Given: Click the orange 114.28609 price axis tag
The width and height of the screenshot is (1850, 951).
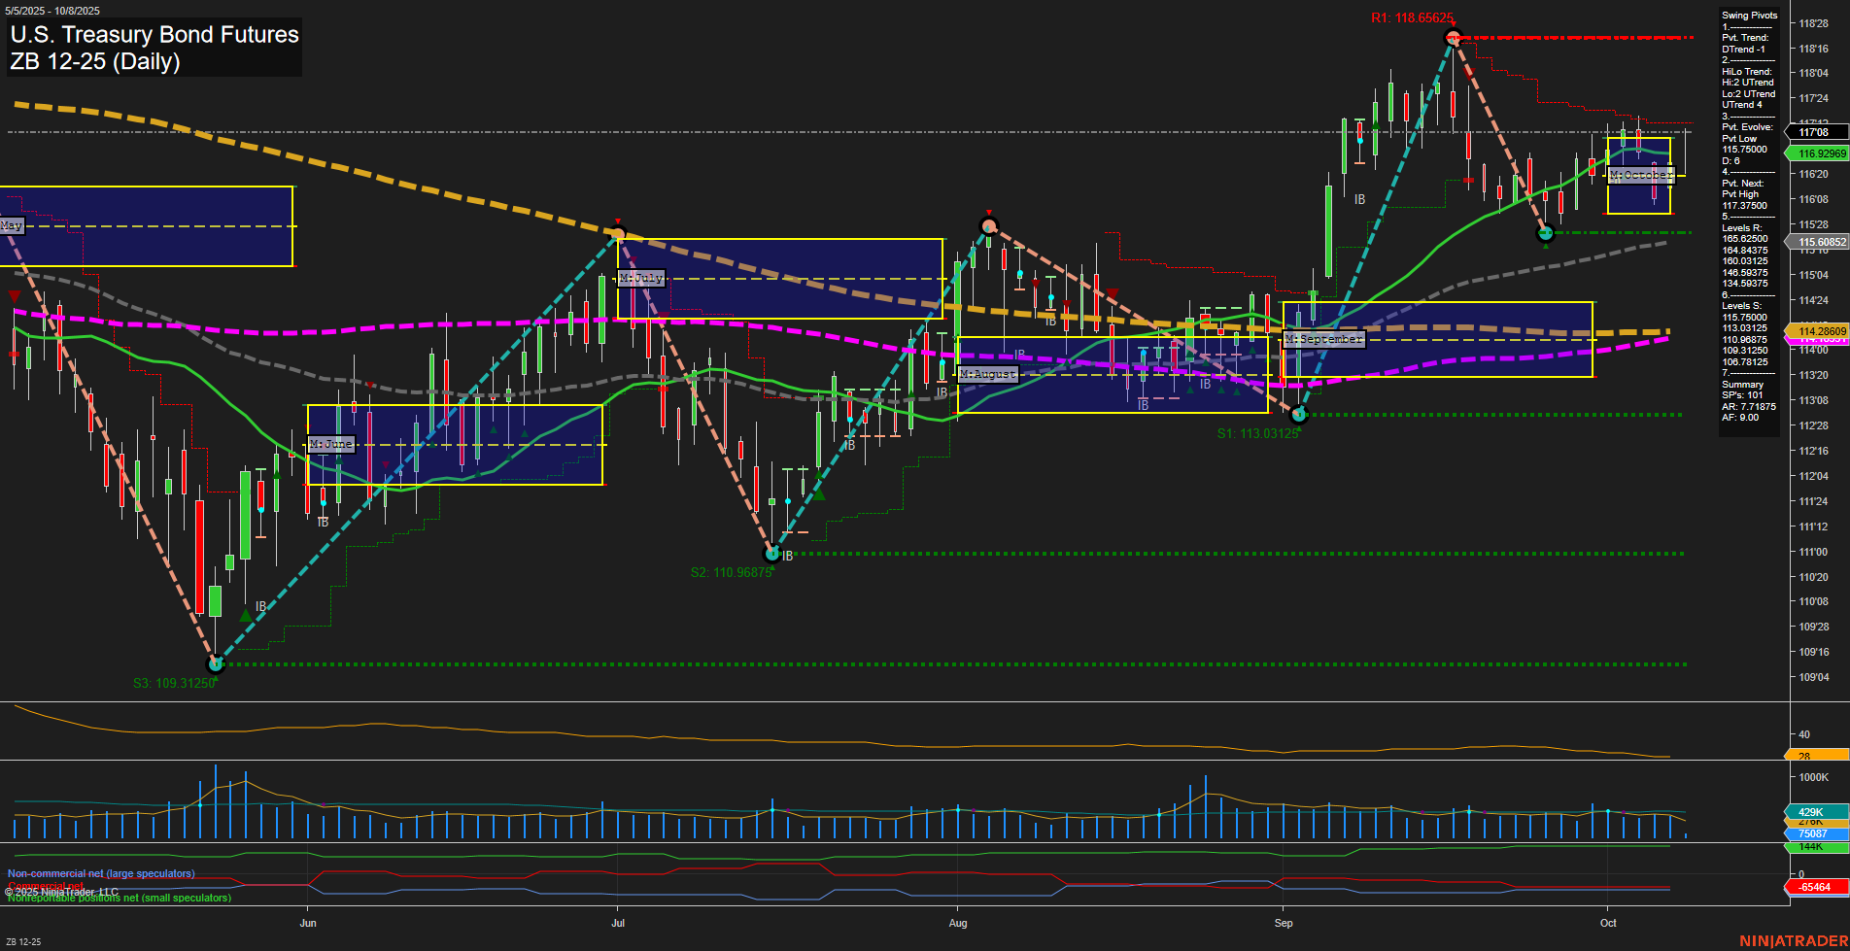Looking at the screenshot, I should pos(1819,331).
